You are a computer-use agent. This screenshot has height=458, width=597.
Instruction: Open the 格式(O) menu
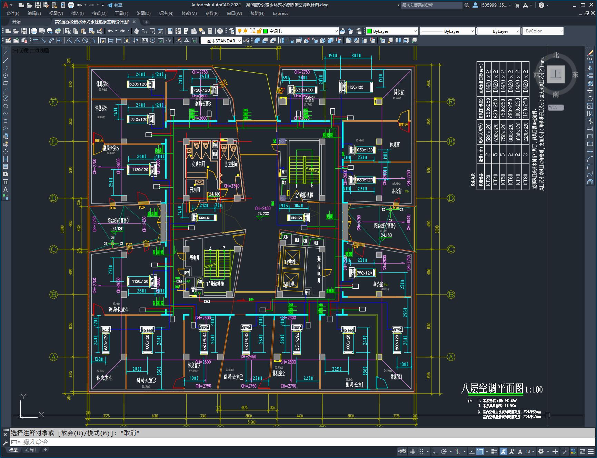(x=99, y=13)
